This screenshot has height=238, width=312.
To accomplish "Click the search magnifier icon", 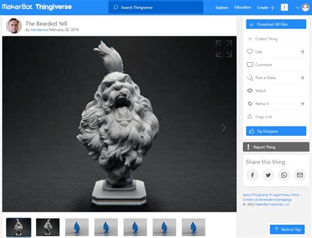I will click(x=116, y=7).
